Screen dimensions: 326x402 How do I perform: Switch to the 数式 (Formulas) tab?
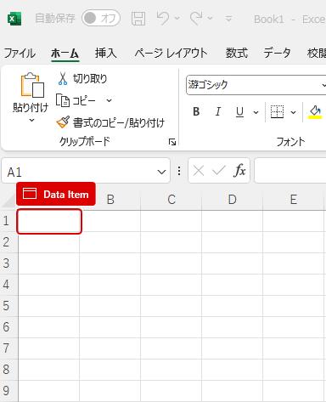point(237,53)
